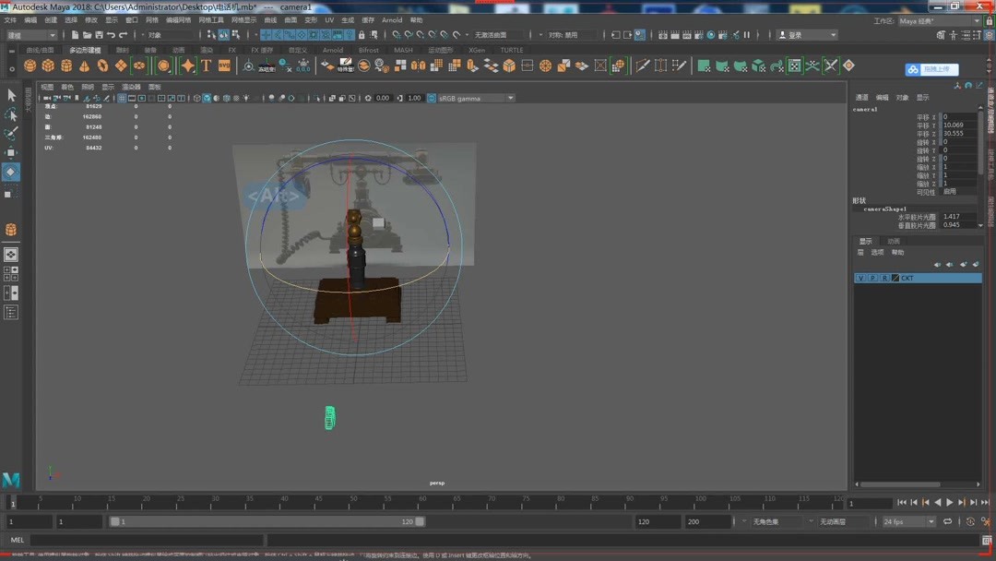Create a polygon cube from the shelf
Screen dimensions: 996x561
(x=48, y=65)
